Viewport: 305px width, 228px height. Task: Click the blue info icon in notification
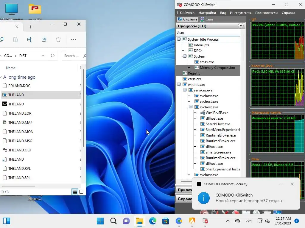(204, 198)
